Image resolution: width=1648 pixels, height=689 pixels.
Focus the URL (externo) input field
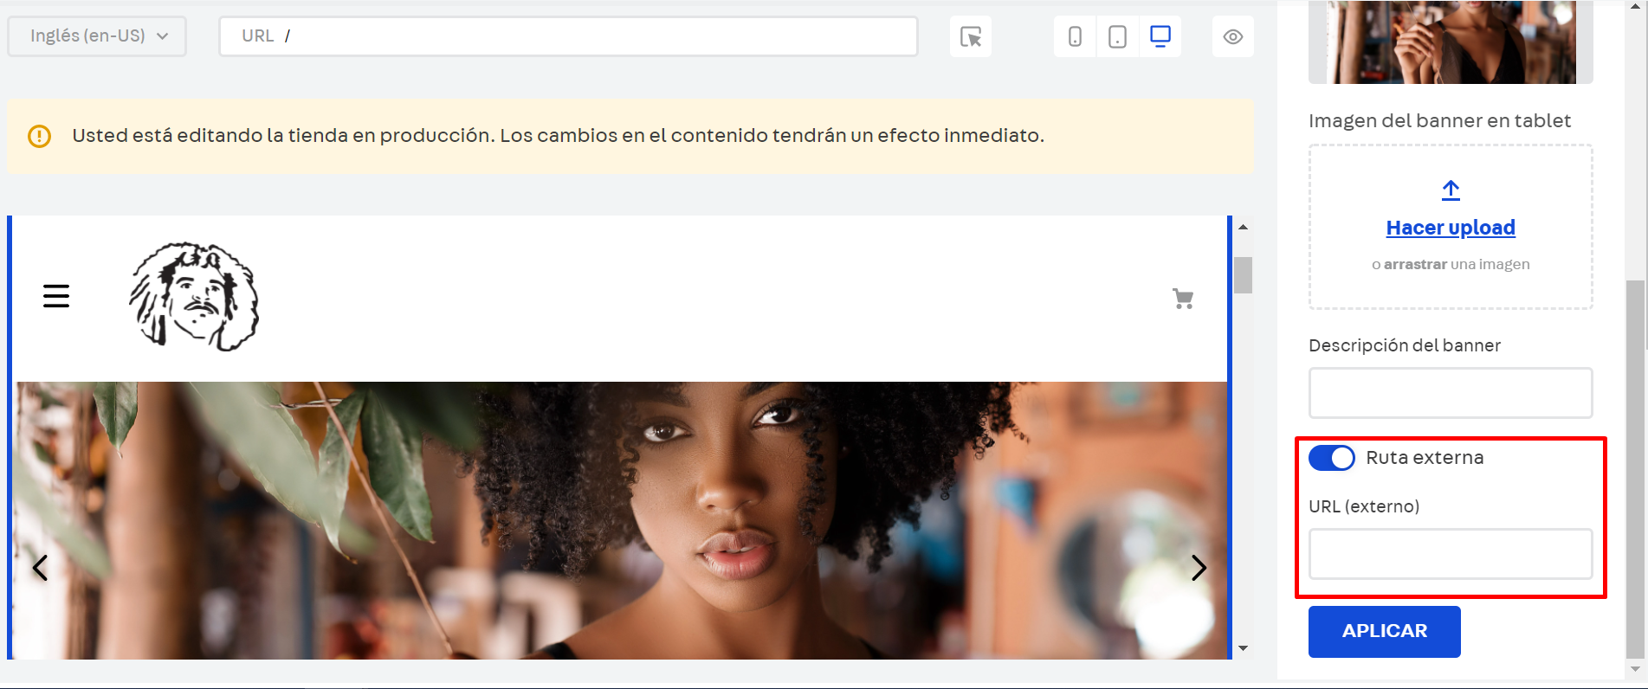click(1450, 554)
